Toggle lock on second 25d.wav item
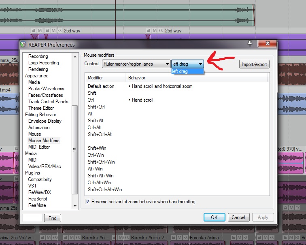 (x=149, y=30)
